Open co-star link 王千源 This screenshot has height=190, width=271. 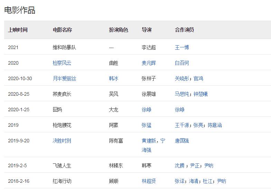(182, 125)
